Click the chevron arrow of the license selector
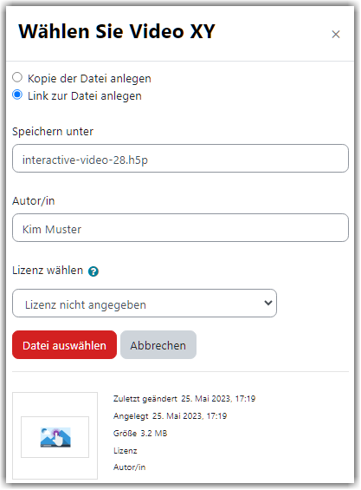Viewport: 361px width, 490px height. [268, 303]
